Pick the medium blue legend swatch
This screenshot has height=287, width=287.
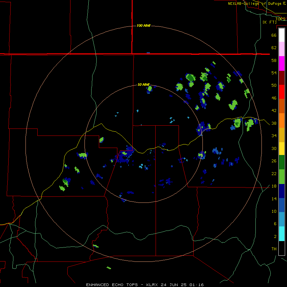coord(282,205)
